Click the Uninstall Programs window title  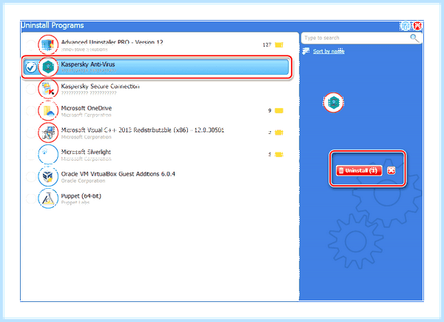tap(53, 25)
